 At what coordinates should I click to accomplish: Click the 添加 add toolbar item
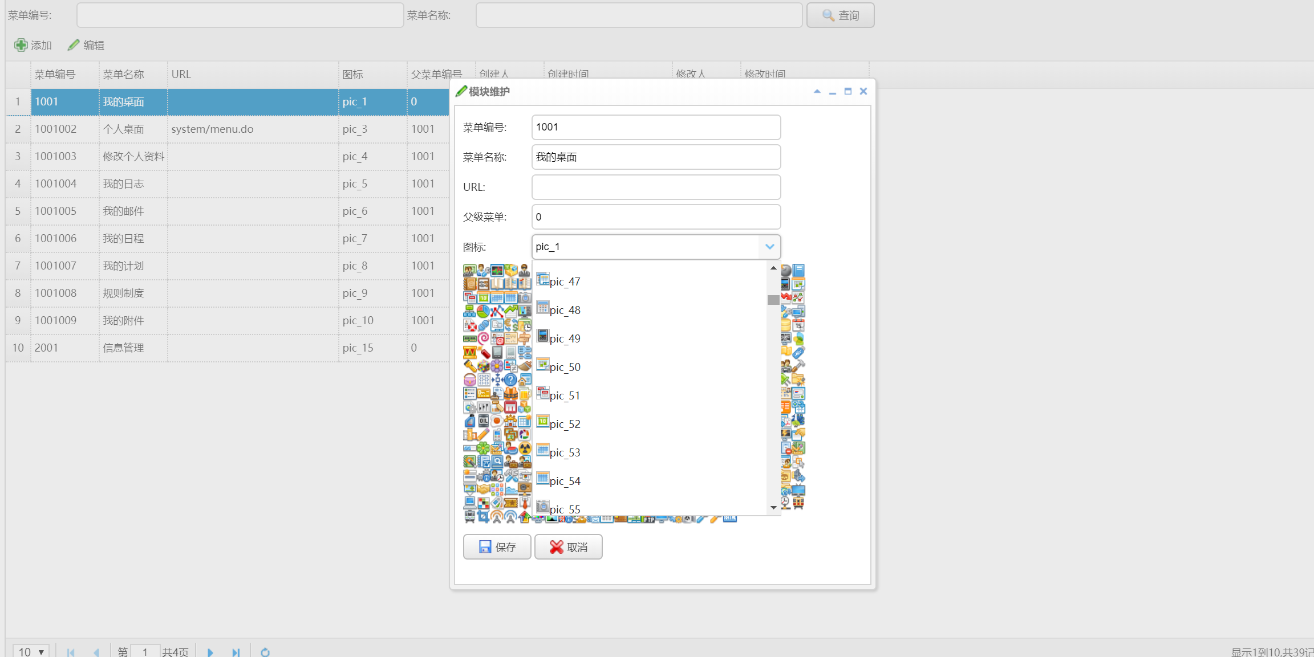pos(33,45)
